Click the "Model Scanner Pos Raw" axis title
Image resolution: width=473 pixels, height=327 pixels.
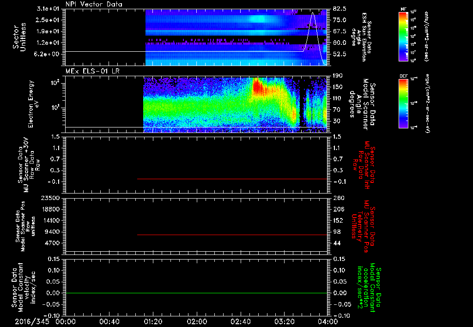tap(25, 226)
